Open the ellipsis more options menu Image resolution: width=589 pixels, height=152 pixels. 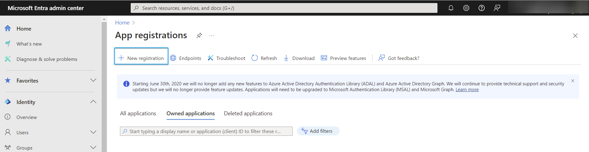(x=211, y=35)
